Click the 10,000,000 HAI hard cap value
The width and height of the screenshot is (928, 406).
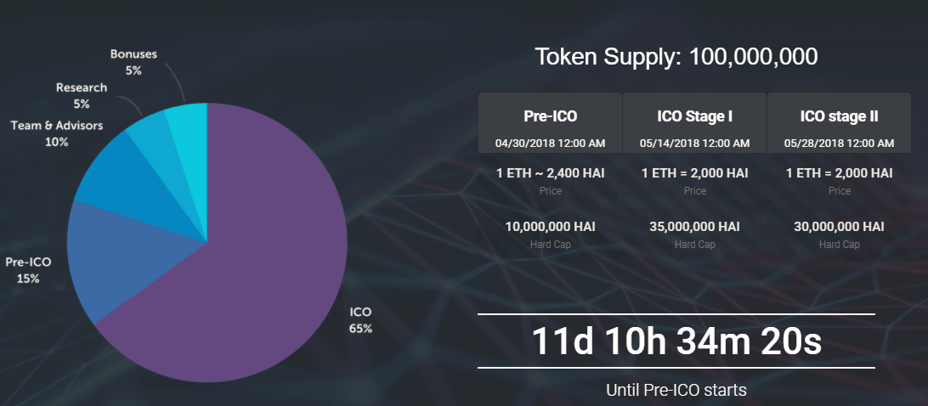pos(550,227)
